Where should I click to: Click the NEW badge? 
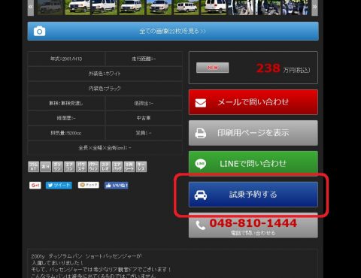[212, 68]
